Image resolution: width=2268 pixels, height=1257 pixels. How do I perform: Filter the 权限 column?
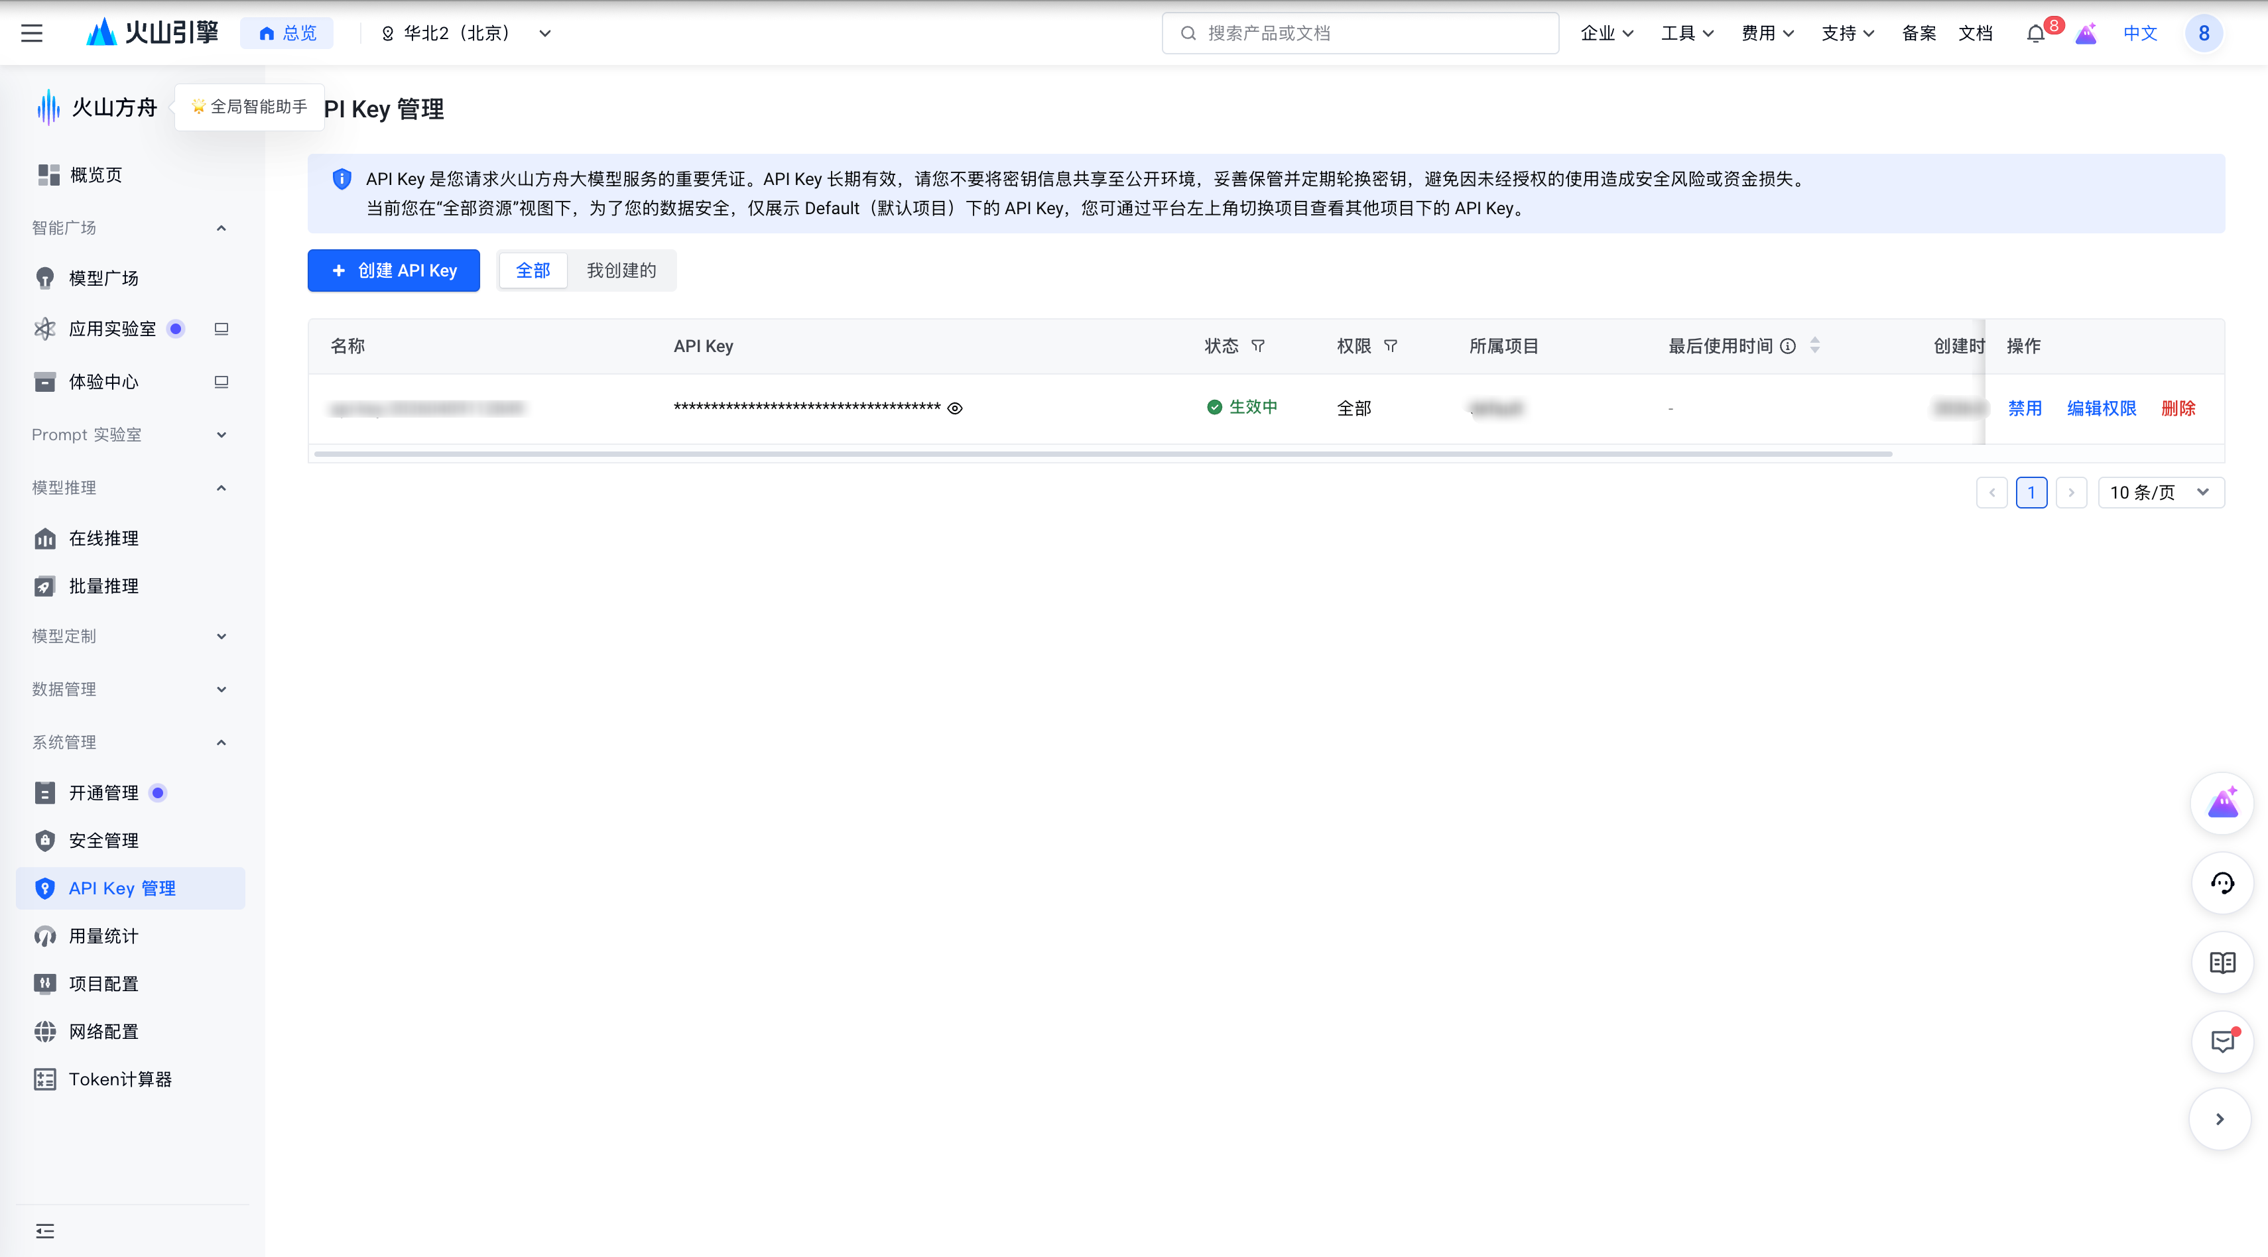coord(1390,346)
